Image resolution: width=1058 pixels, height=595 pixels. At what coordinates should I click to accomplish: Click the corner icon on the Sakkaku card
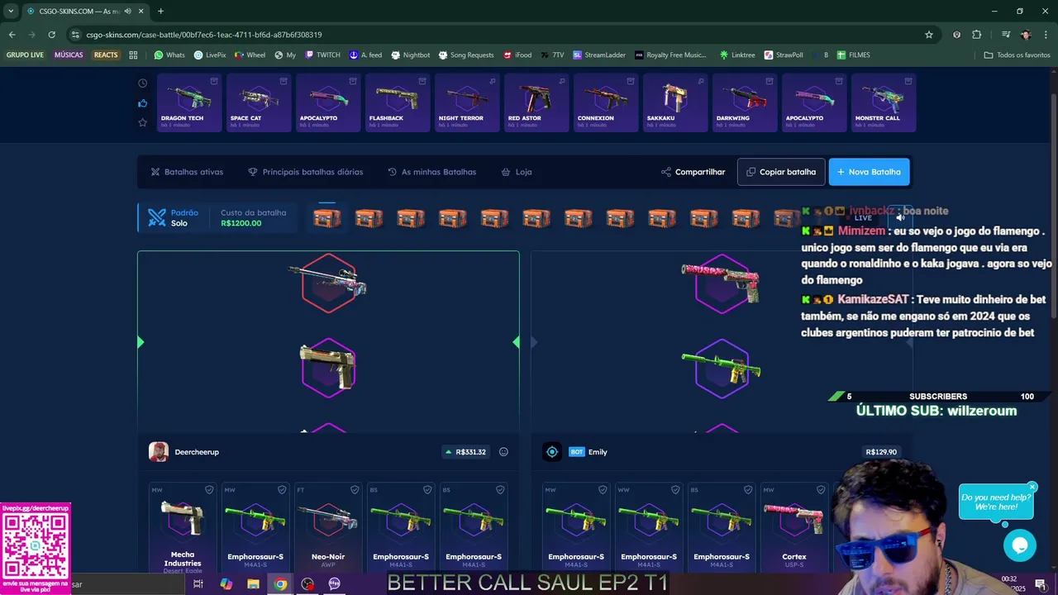tap(700, 81)
